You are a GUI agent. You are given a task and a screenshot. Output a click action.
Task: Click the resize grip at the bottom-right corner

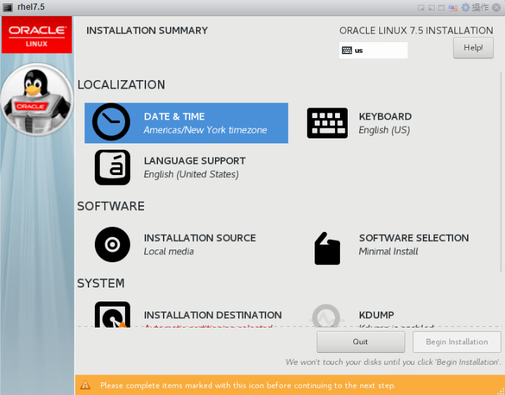[501, 391]
